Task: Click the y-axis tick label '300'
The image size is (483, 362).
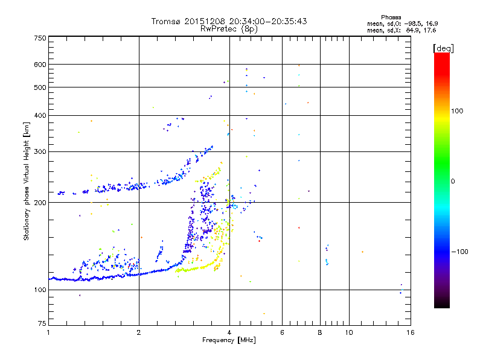Action: coord(40,152)
